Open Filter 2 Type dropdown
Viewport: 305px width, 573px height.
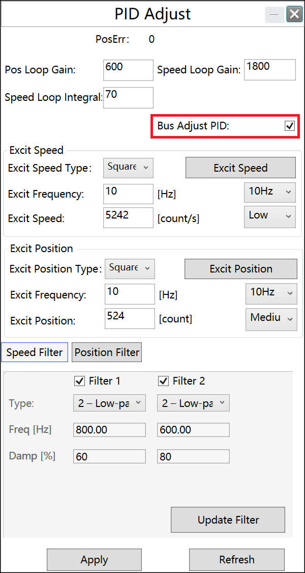point(193,403)
